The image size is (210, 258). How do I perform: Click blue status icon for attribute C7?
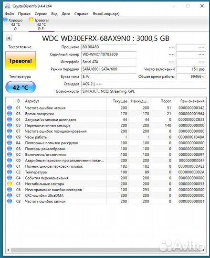click(x=10, y=195)
